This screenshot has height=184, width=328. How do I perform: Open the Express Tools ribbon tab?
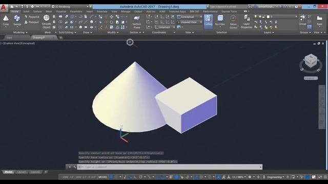[x=229, y=11]
